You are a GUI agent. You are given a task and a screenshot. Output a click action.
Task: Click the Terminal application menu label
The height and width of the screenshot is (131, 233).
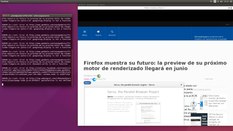pos(4,1)
